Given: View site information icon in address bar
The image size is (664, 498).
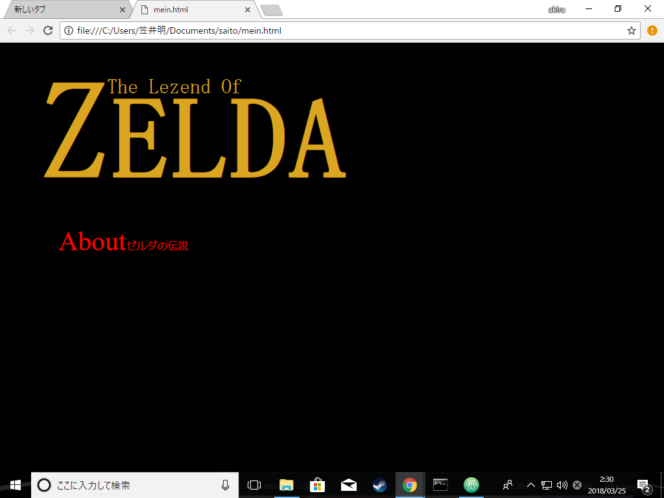Looking at the screenshot, I should pos(69,30).
